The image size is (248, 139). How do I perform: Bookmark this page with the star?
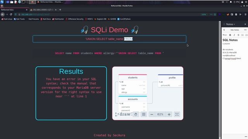[x=215, y=15]
